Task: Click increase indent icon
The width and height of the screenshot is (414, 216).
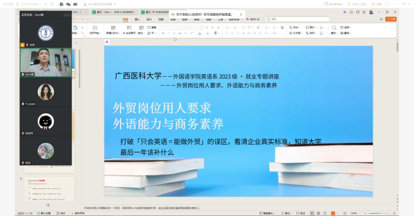Action: click(x=249, y=27)
